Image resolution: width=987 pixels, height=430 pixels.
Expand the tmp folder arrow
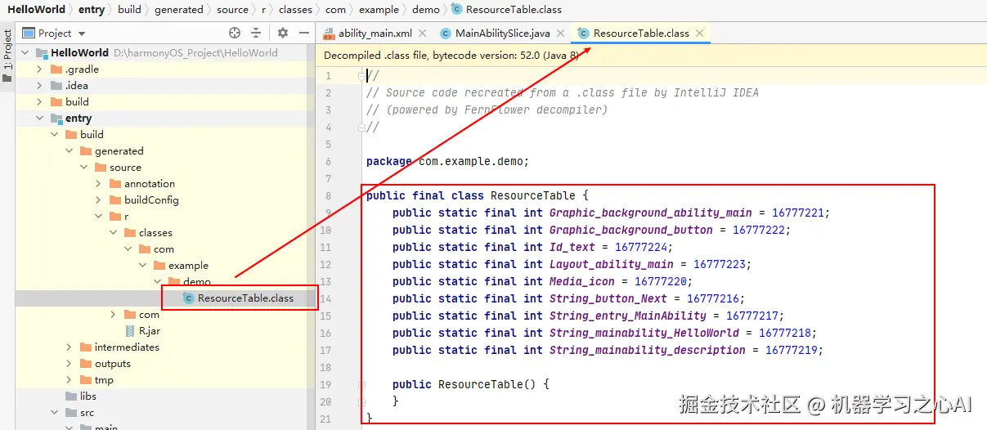click(69, 380)
